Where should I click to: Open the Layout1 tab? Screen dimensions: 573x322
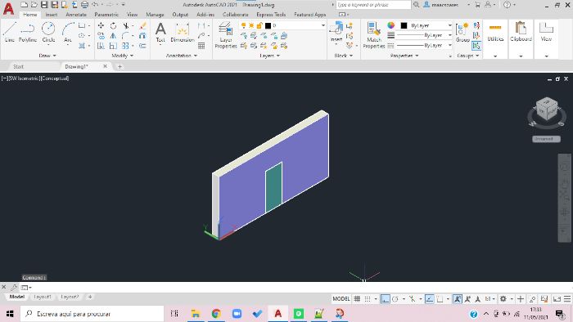tap(43, 297)
